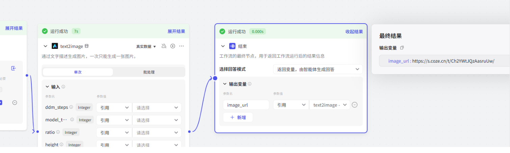The image size is (510, 153).
Task: Click the disabled-notification triangle icon in text2image header
Action: (x=164, y=46)
